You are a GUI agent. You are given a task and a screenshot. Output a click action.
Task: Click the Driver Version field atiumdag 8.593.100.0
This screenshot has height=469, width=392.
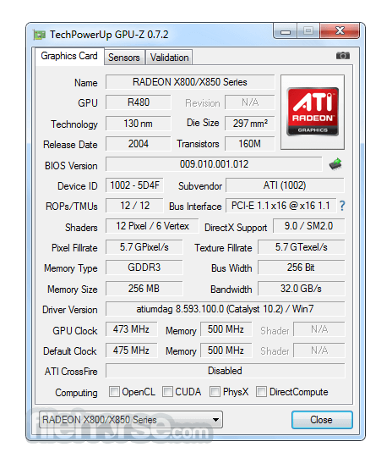[x=225, y=309]
